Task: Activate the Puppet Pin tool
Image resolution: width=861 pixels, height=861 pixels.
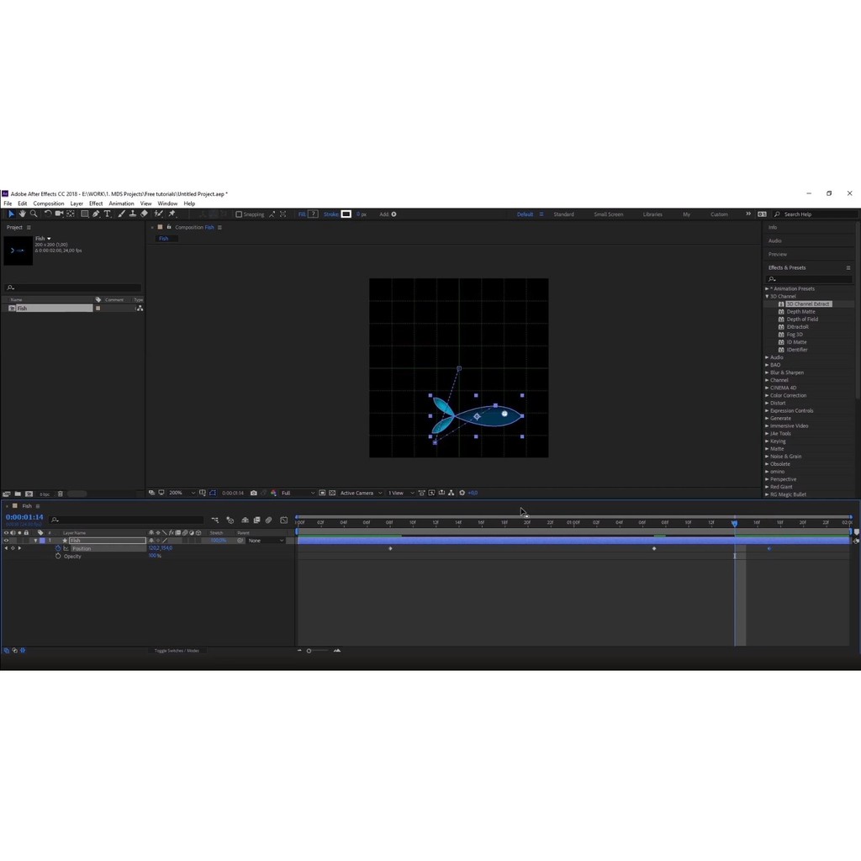Action: coord(172,214)
